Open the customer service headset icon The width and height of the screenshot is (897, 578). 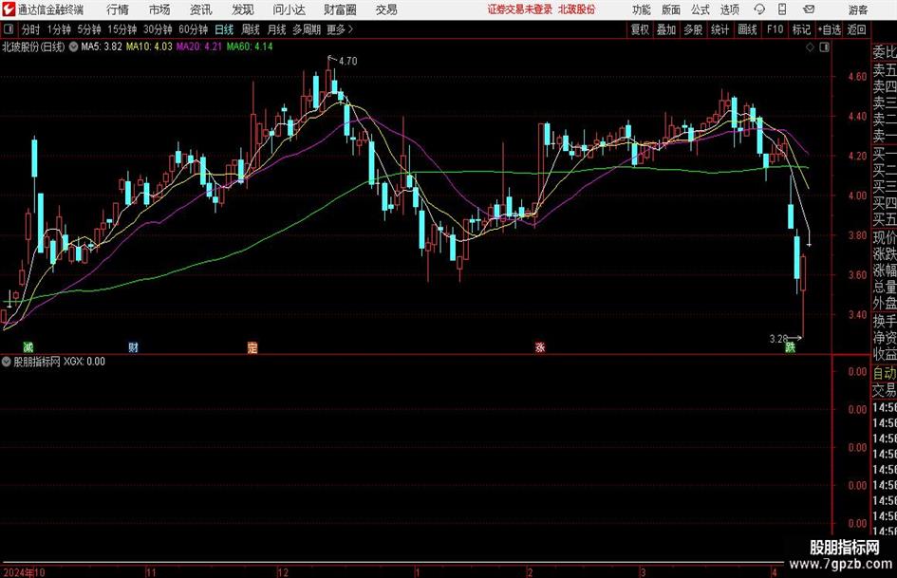(759, 9)
